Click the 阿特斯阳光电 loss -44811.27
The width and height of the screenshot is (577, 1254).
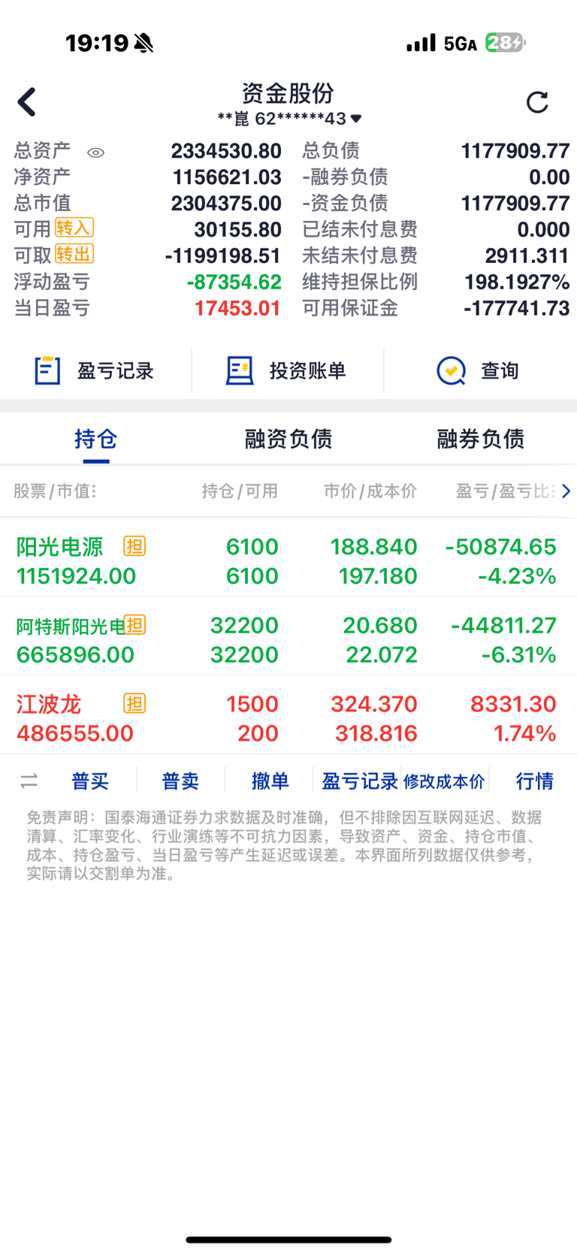(x=503, y=625)
